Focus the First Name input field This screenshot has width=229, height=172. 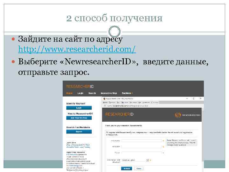tap(142, 141)
